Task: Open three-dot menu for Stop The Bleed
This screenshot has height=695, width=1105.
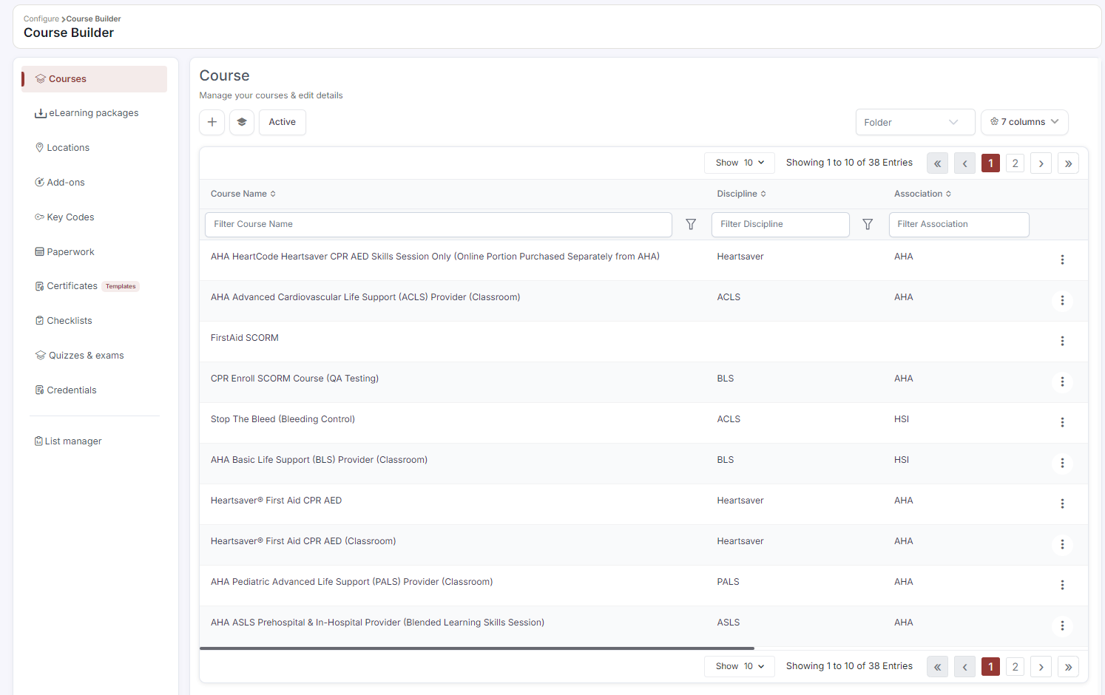Action: tap(1062, 422)
